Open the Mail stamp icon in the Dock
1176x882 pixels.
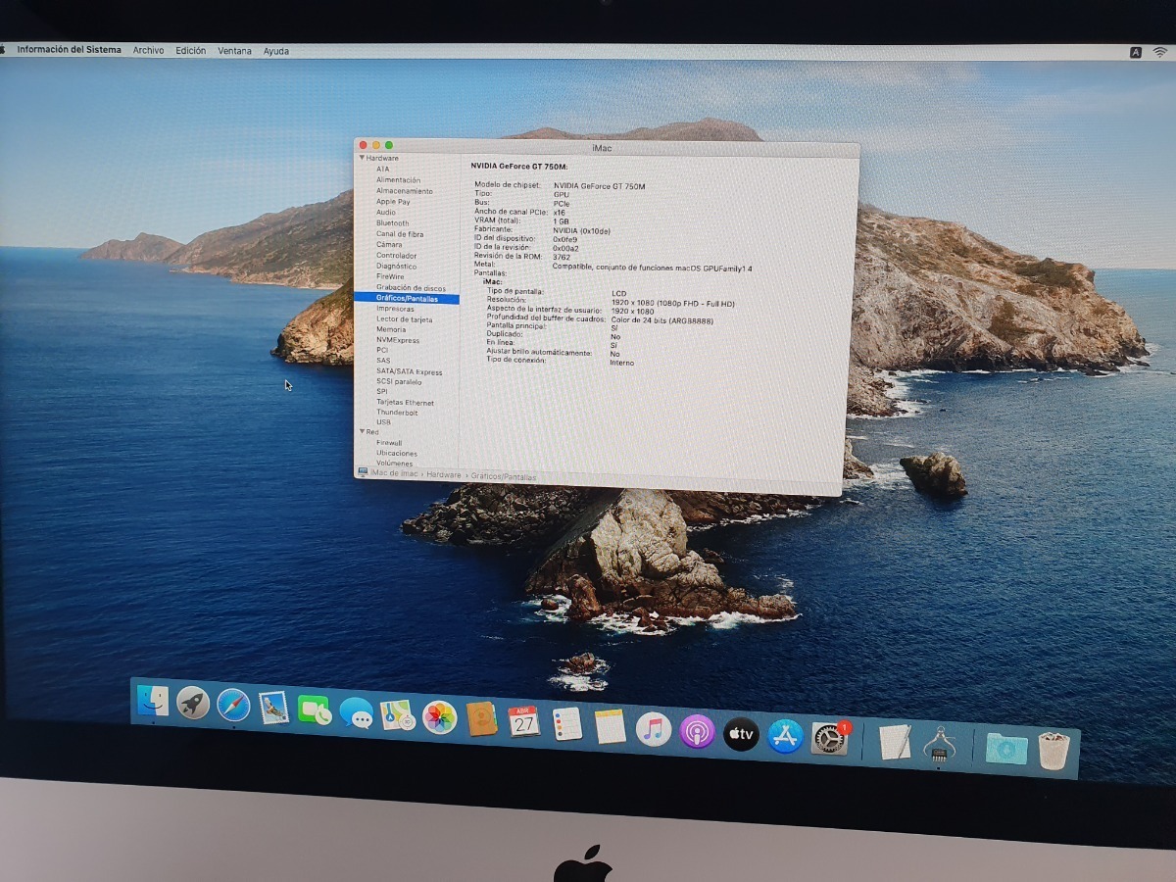click(x=274, y=708)
